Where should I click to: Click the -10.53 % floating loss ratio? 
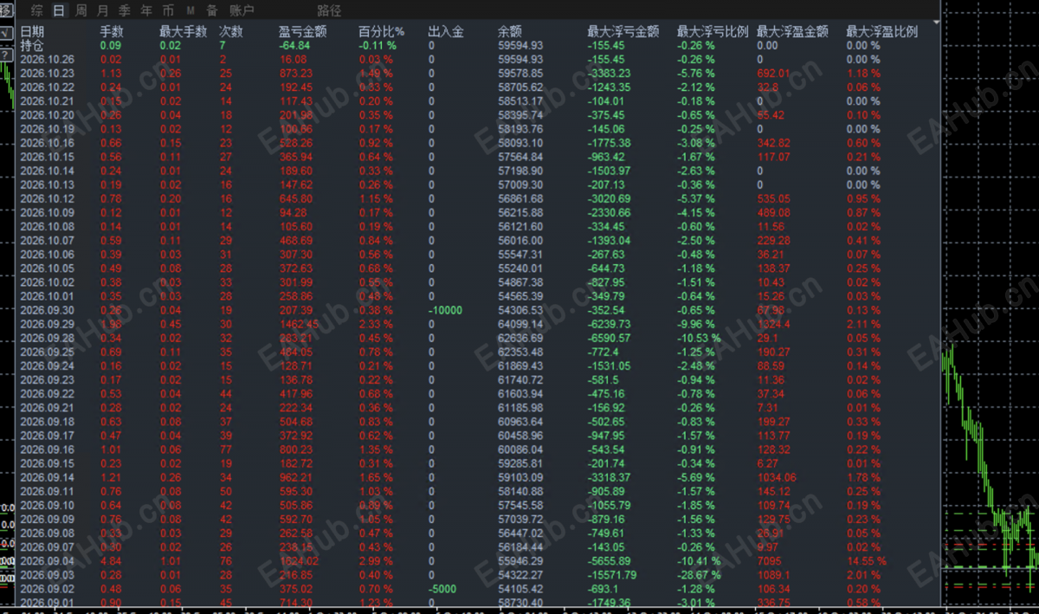point(699,338)
